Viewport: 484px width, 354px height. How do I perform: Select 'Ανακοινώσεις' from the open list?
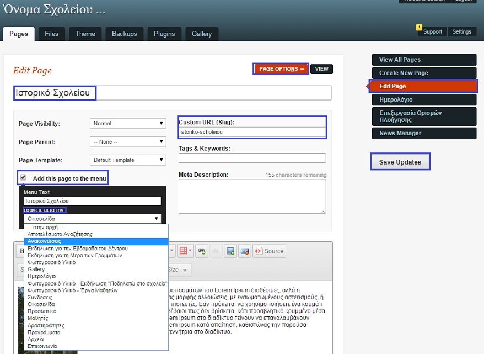(44, 241)
